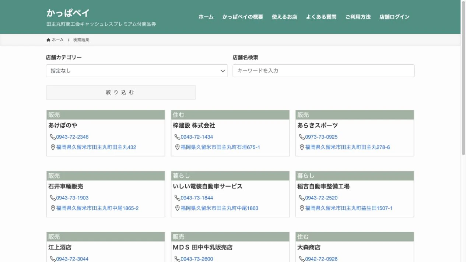Call 0943-72-1434 for 梓建設

point(197,137)
